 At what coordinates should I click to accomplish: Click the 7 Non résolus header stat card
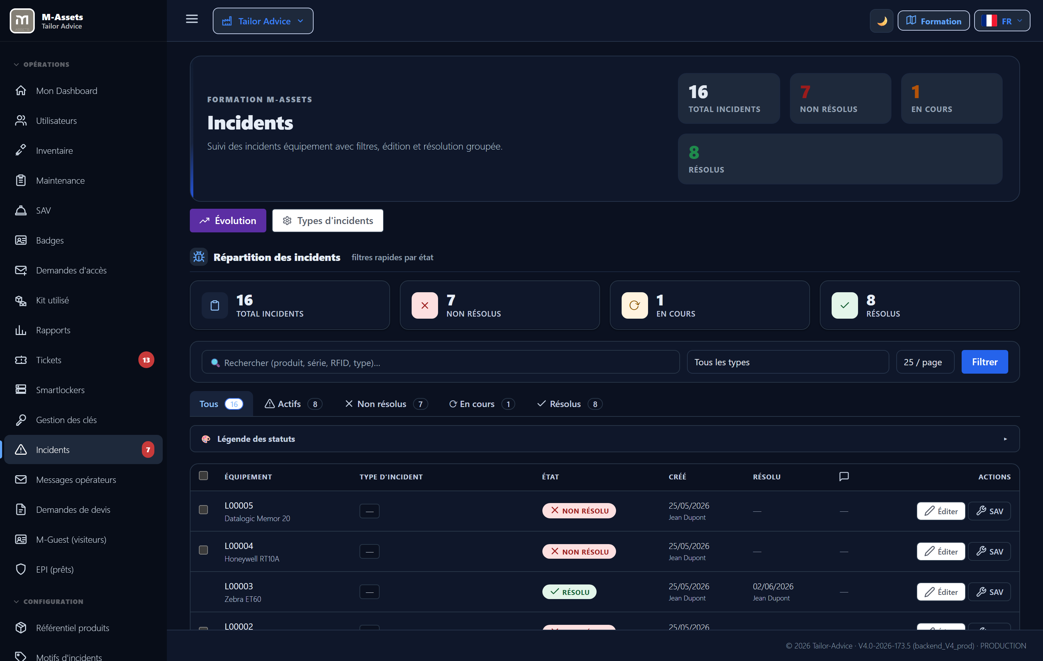840,98
